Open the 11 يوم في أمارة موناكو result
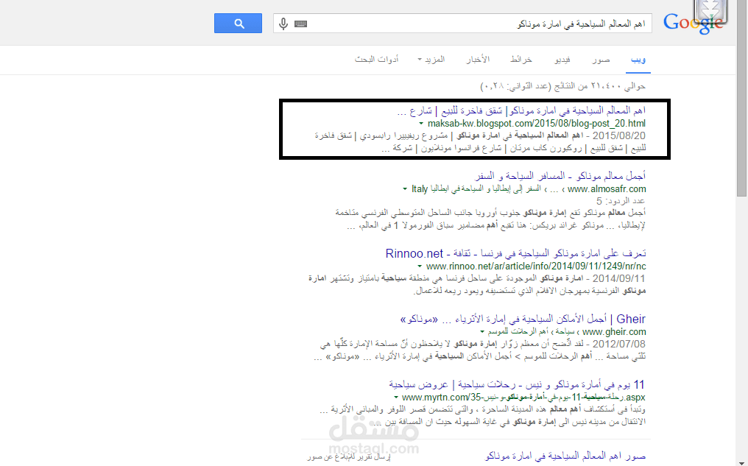The width and height of the screenshot is (748, 466). (x=517, y=384)
